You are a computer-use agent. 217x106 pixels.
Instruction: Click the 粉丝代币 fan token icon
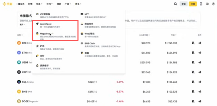82,24
